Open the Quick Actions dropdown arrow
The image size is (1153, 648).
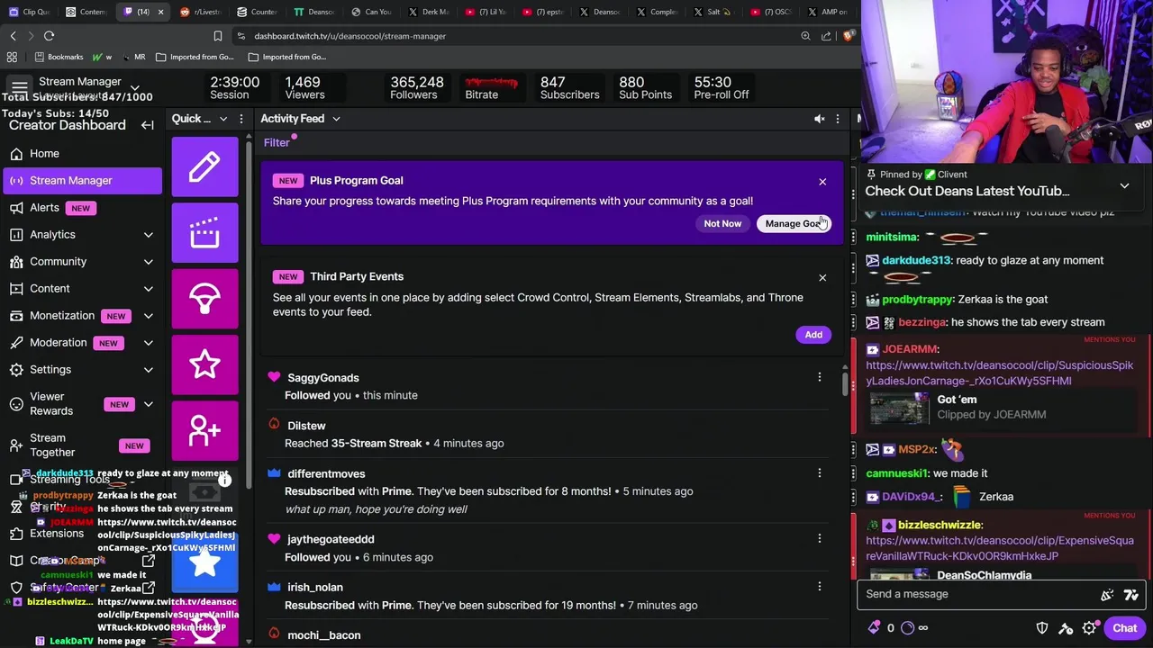pos(223,119)
